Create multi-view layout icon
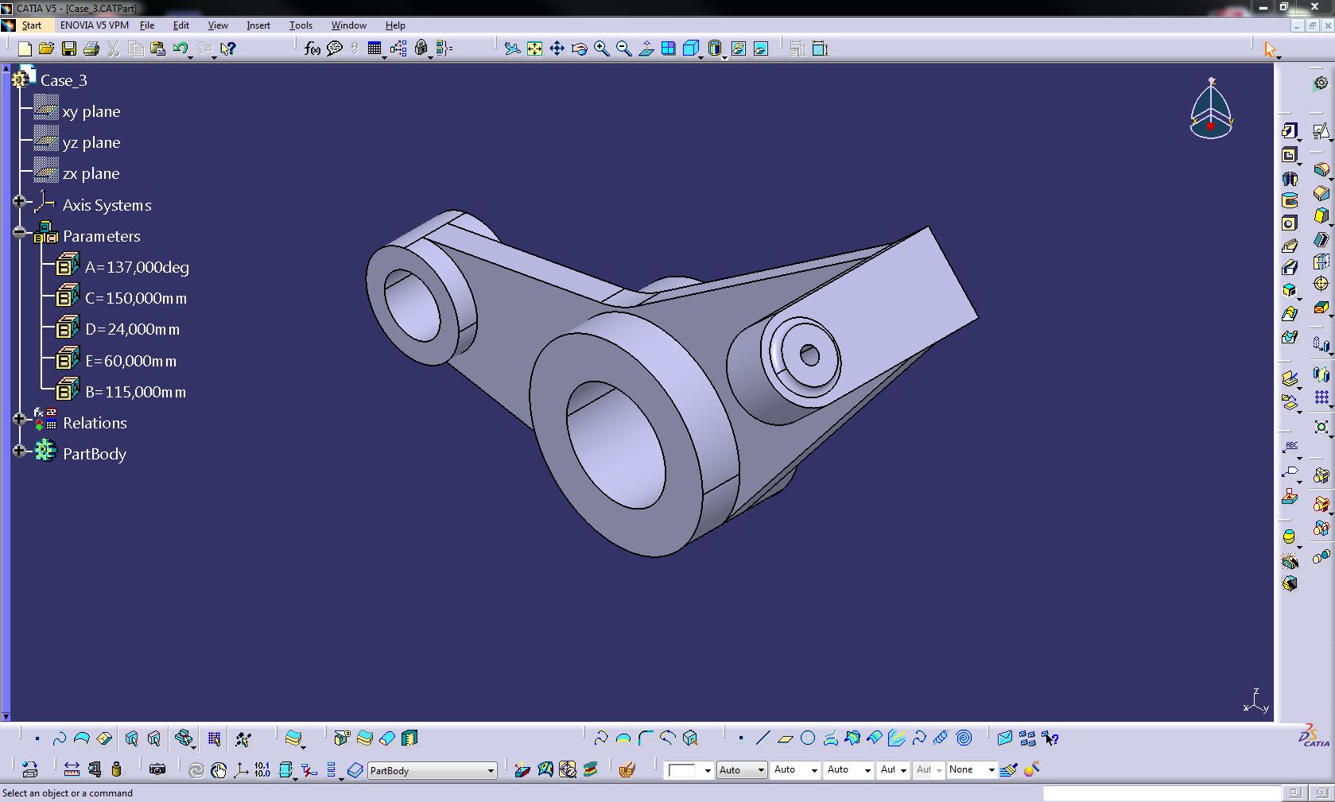 point(669,49)
